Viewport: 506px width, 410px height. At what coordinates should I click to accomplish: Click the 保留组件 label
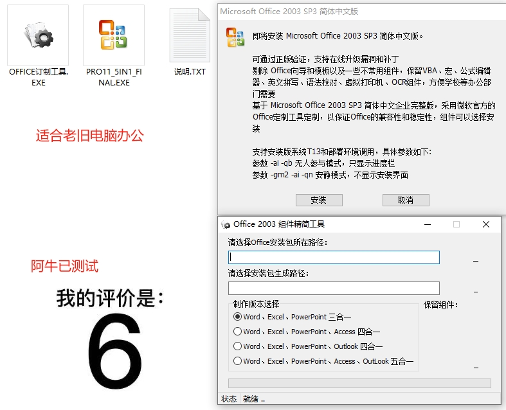(440, 305)
